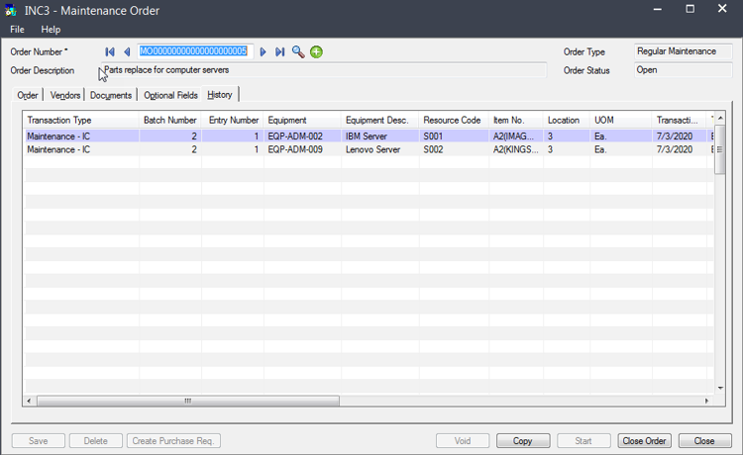The image size is (743, 455).
Task: Click the UOM column header
Action: coord(621,120)
